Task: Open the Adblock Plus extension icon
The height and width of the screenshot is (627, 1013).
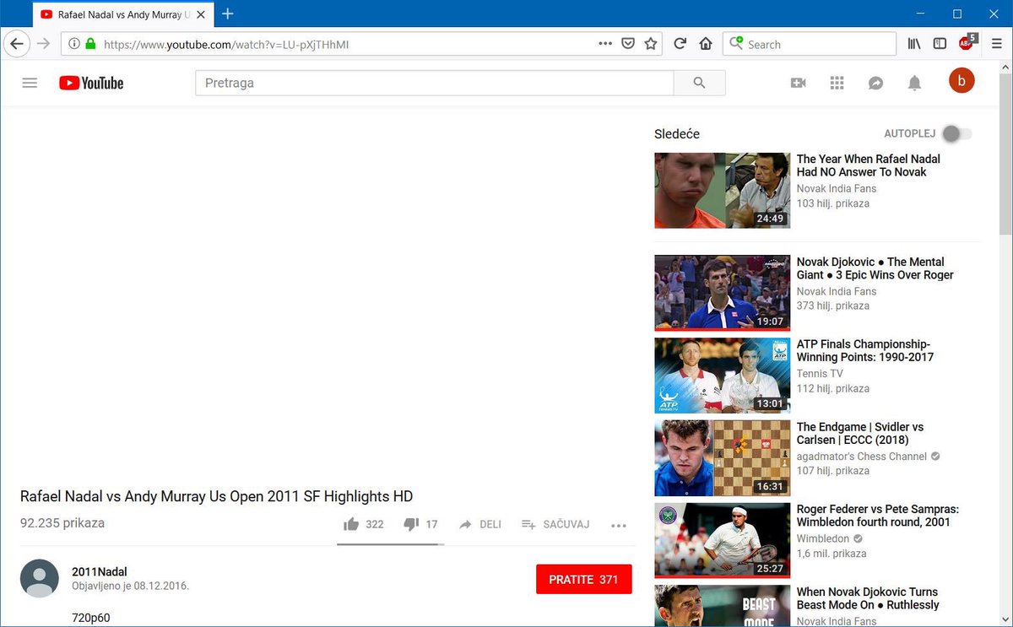Action: [x=967, y=42]
